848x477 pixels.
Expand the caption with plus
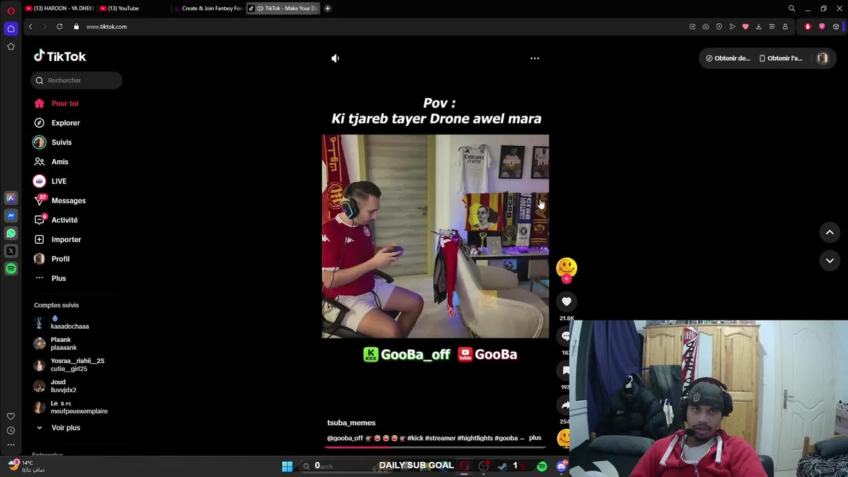click(535, 438)
